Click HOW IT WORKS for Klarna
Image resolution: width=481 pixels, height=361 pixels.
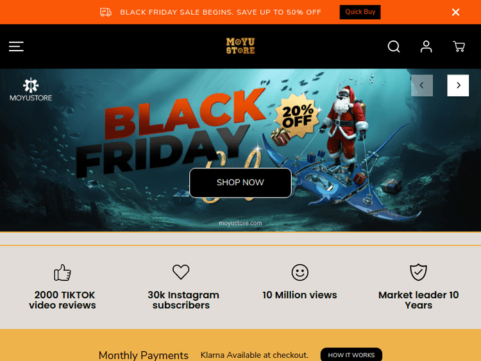point(351,355)
